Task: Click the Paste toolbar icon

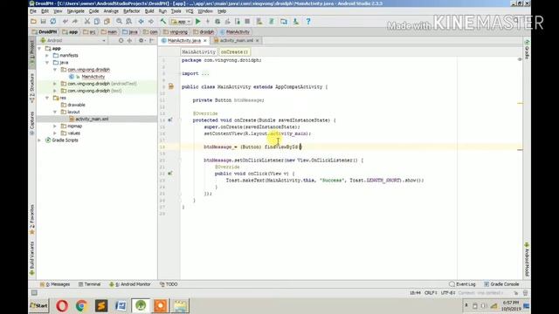Action: 107,22
